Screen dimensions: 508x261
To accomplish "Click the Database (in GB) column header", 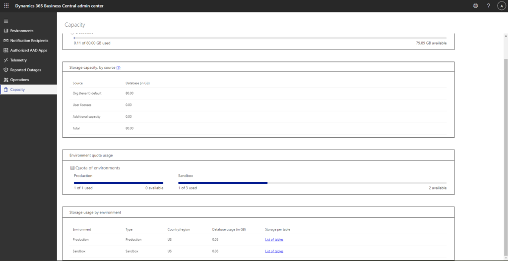I will (137, 83).
